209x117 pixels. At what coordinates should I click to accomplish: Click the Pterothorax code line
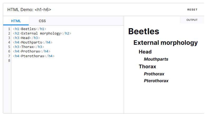(x=33, y=56)
